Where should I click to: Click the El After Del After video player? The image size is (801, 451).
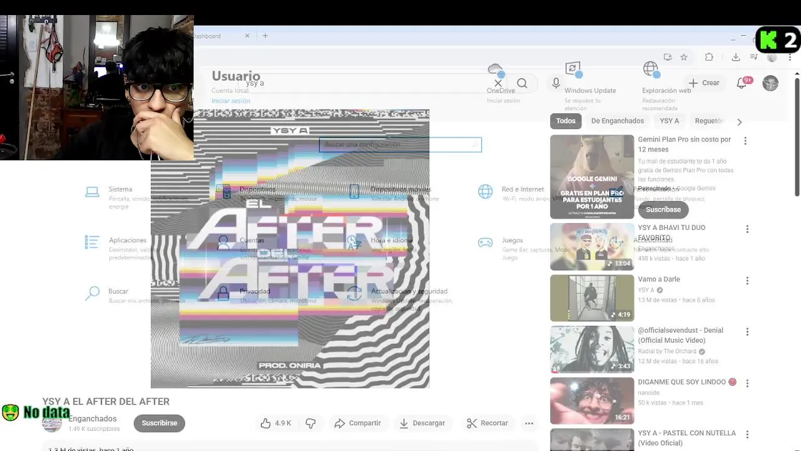290,249
